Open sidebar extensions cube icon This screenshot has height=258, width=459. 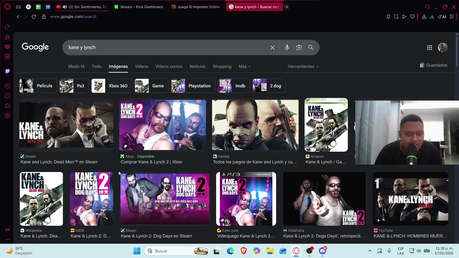pos(7,106)
